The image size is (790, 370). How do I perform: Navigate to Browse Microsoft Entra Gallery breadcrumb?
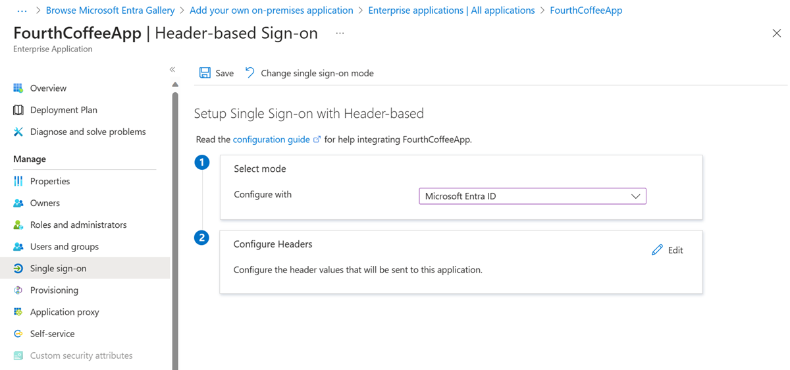pyautogui.click(x=110, y=11)
